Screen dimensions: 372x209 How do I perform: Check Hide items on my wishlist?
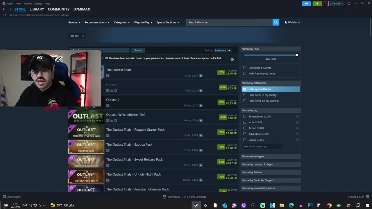click(x=245, y=101)
